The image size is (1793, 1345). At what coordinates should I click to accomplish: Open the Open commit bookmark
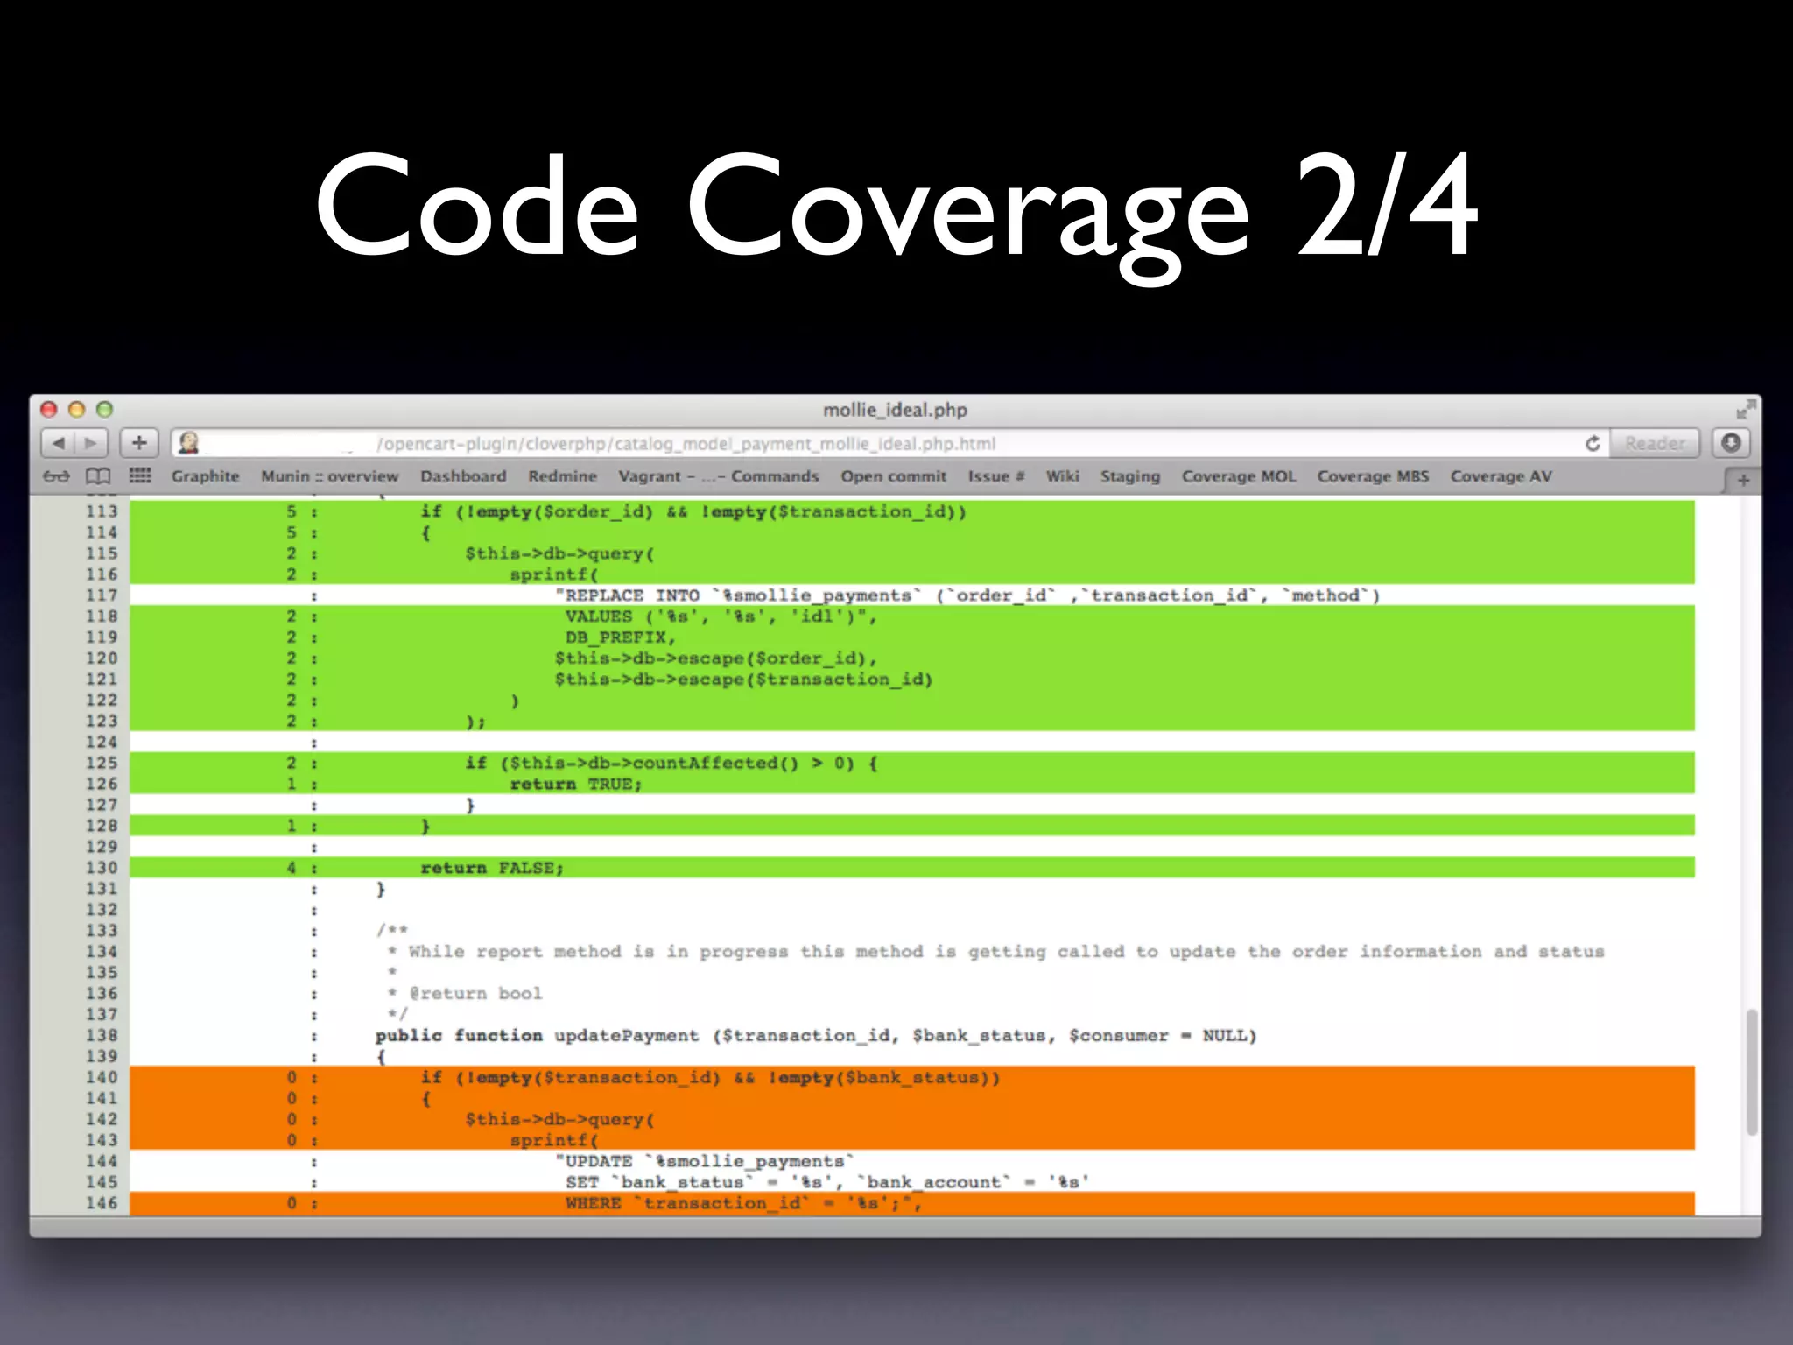[x=894, y=476]
